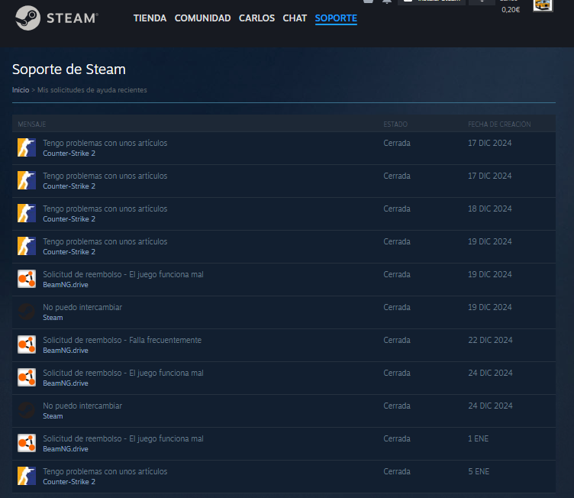Open 'Solicitud de reembolso - Falla frecuentemente' request
Image resolution: width=574 pixels, height=498 pixels.
point(122,340)
